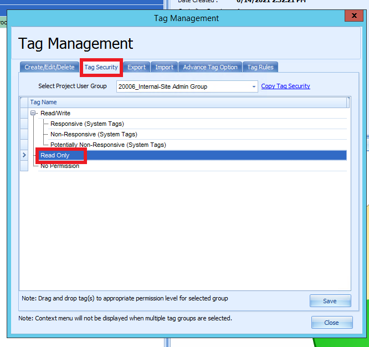Open the Tag Rules tab
Image resolution: width=369 pixels, height=347 pixels.
260,67
